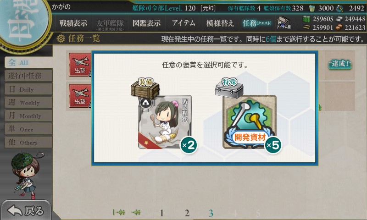Go back with the 戻る button
Image resolution: width=367 pixels, height=220 pixels.
pos(26,210)
